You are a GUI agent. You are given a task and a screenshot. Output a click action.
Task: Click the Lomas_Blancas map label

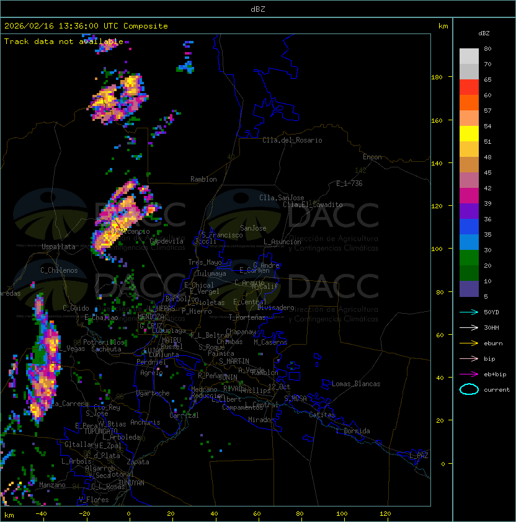point(356,384)
